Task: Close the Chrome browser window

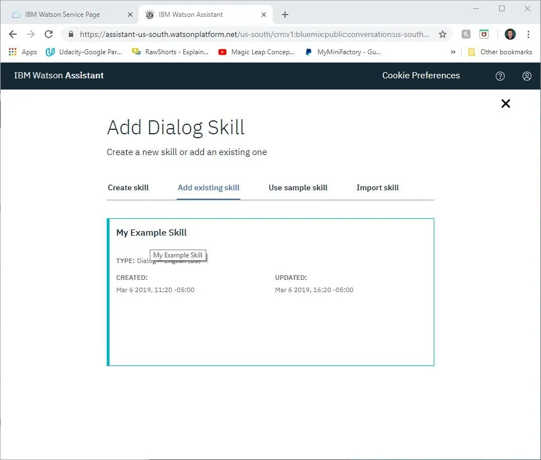Action: pos(528,8)
